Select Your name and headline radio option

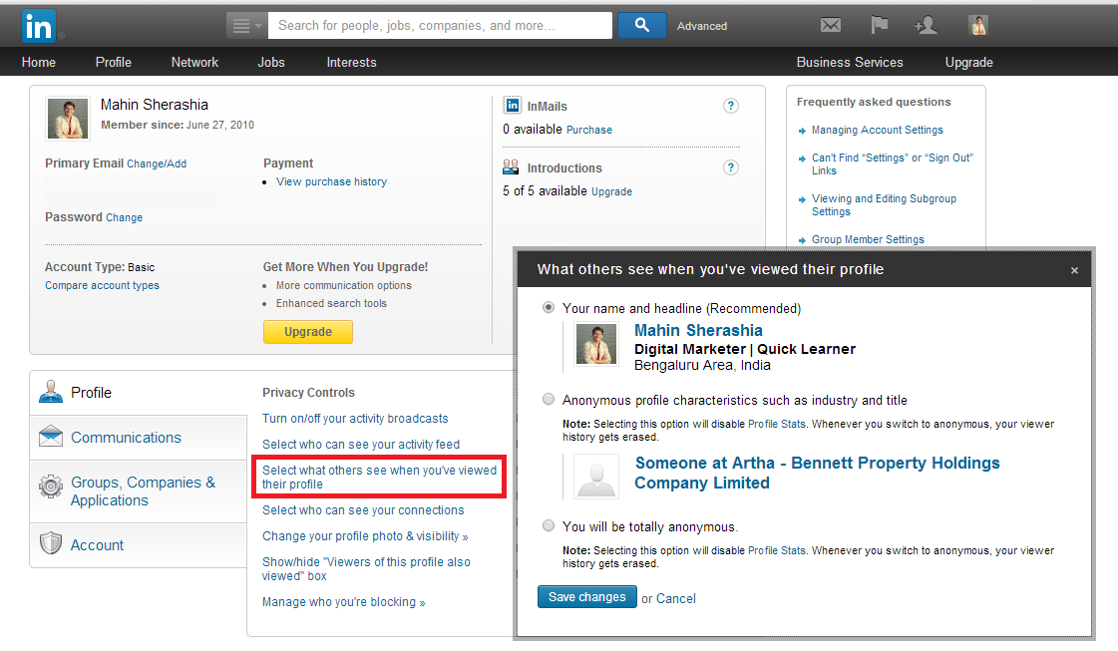[549, 307]
